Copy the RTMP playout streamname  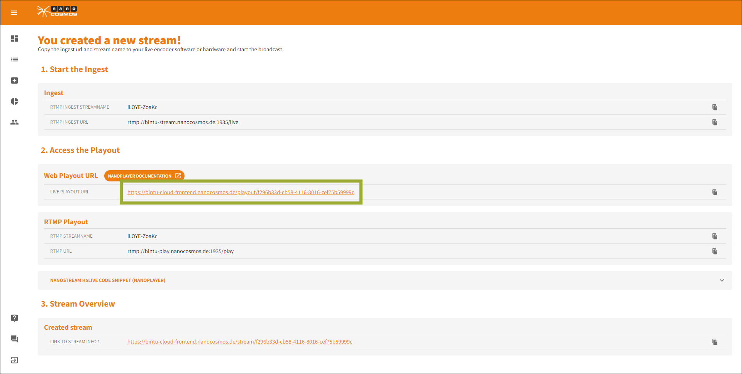[x=715, y=236]
